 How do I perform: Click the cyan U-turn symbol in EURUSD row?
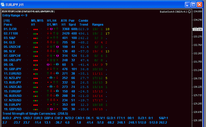(x=57, y=73)
